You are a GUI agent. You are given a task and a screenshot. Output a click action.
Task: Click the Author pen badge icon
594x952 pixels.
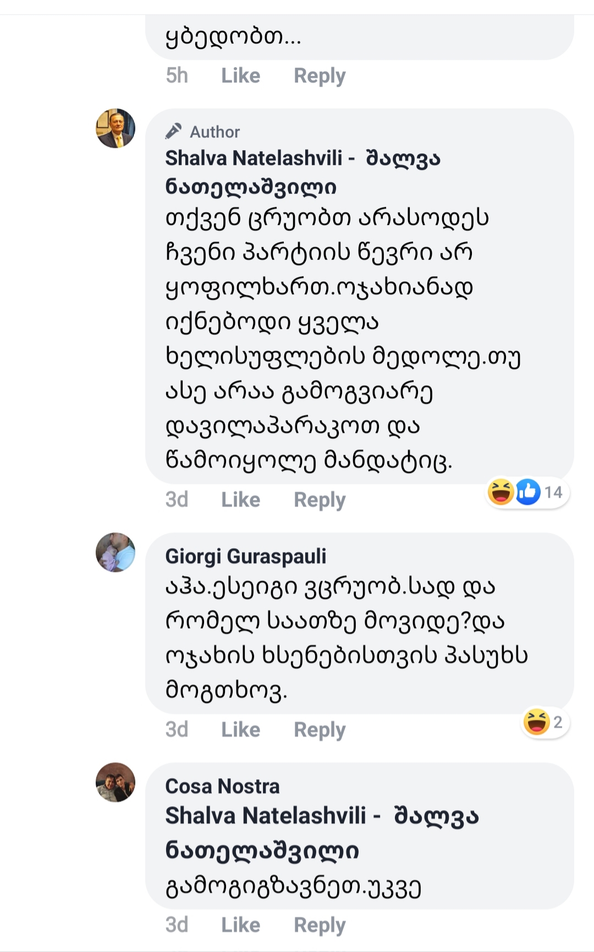pos(173,131)
